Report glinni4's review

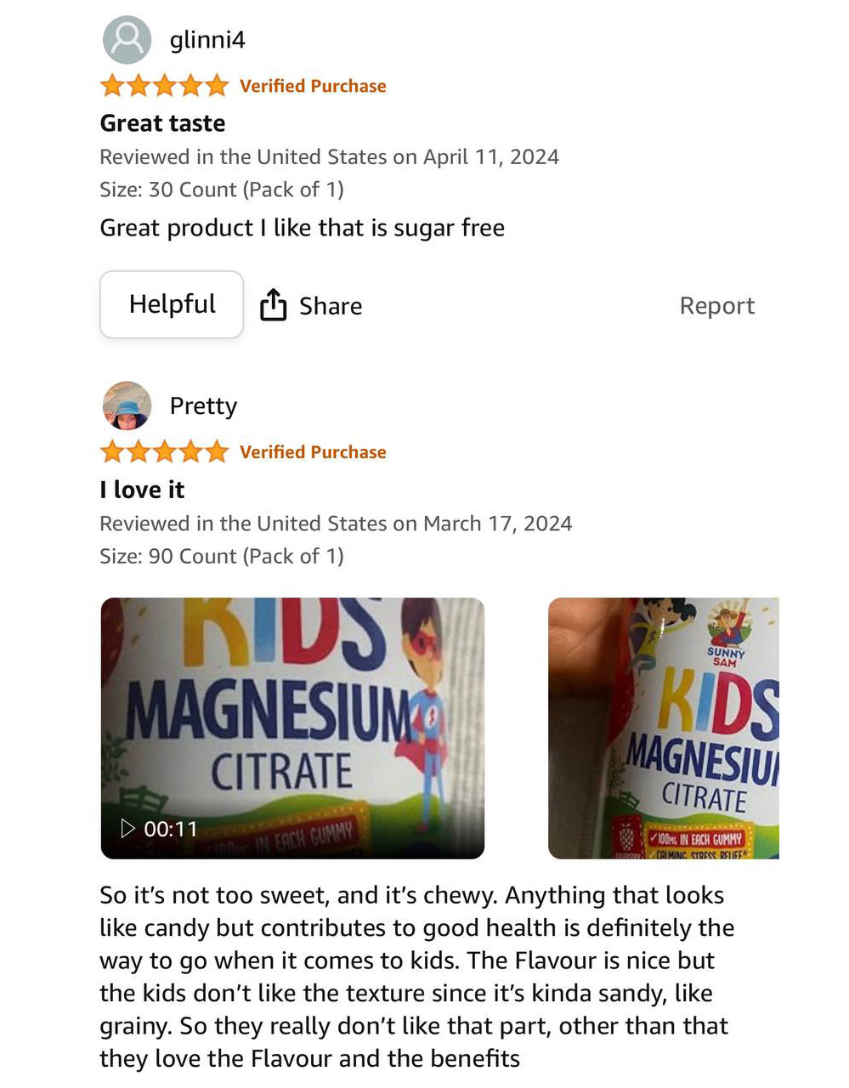(x=716, y=306)
